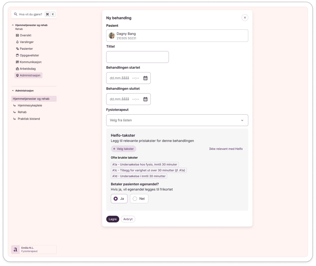316x266 pixels.
Task: Click the Arbeidsdag briefcase icon
Action: coord(17,69)
